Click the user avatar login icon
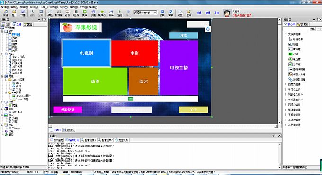Screen dimensions: 322x175 227,13
